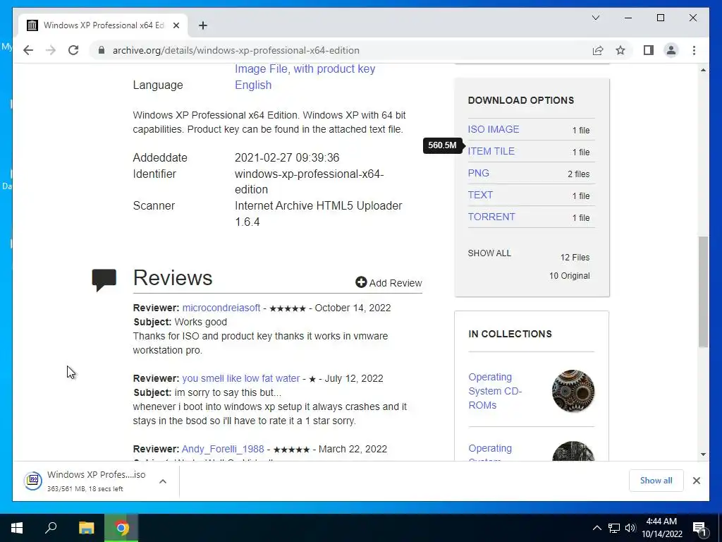The width and height of the screenshot is (722, 542).
Task: Open the Chrome side panel
Action: (649, 50)
